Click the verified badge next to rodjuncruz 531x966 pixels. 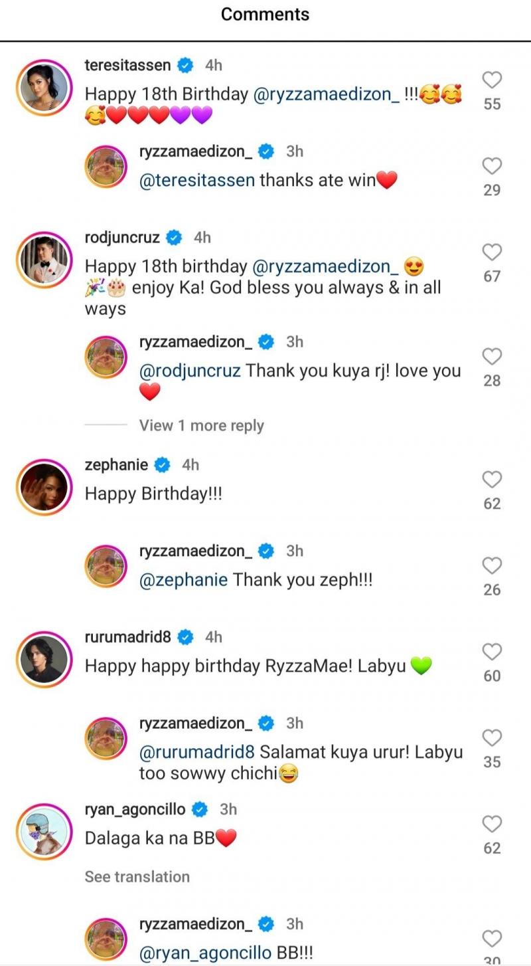(173, 237)
